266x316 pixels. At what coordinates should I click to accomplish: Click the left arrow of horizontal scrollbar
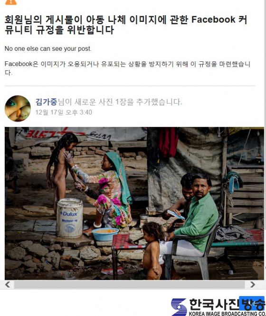pos(8,284)
